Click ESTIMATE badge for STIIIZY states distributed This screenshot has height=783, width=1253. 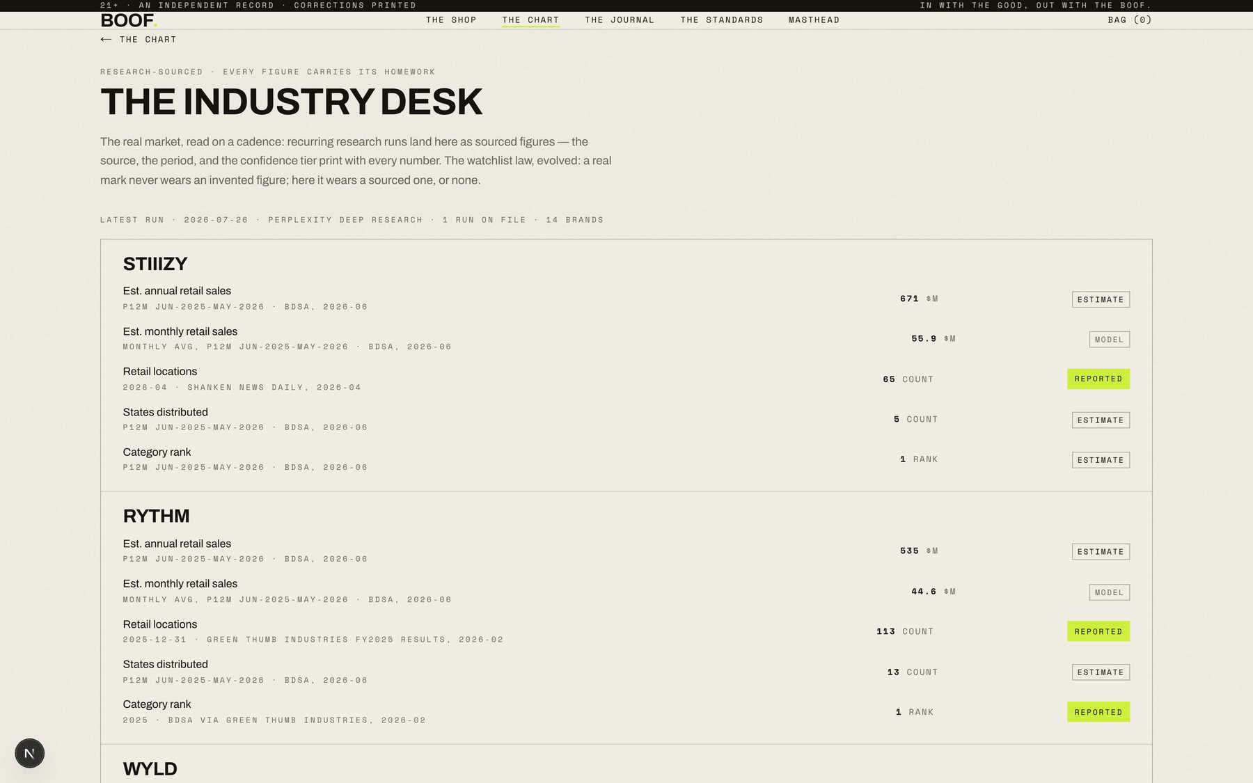pyautogui.click(x=1101, y=420)
